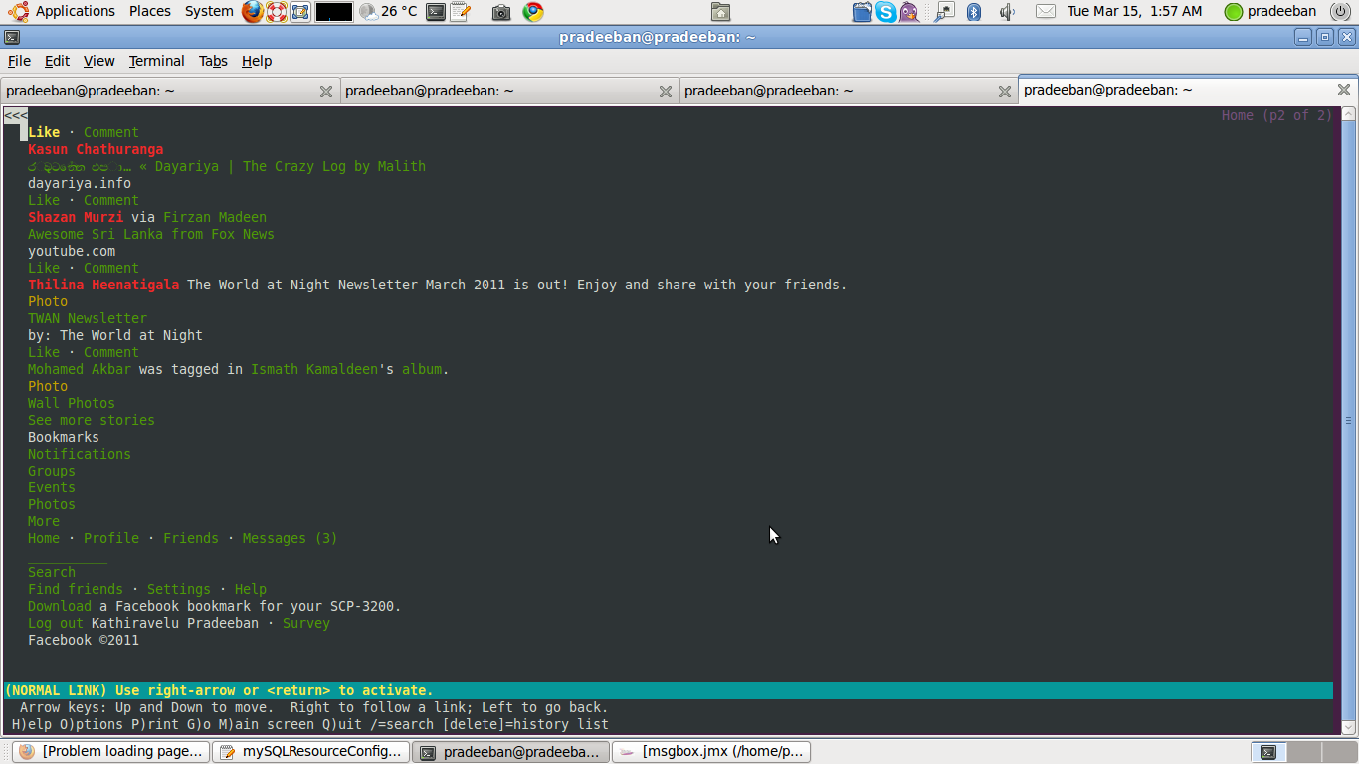The image size is (1359, 764).
Task: Follow the Mohamed Akbar link
Action: pyautogui.click(x=80, y=369)
